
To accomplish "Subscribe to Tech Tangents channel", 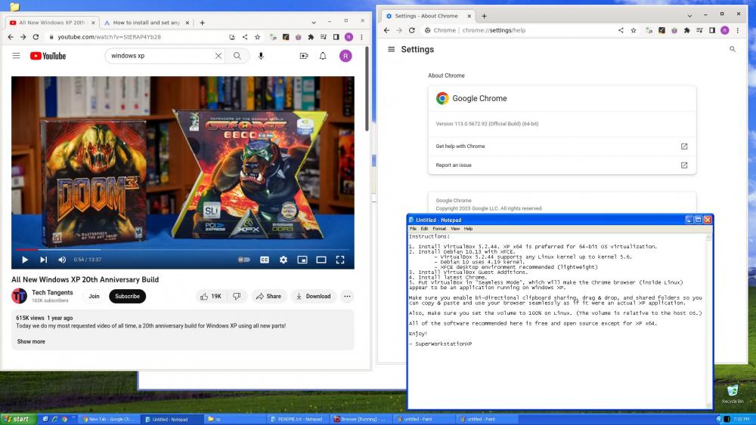I will [127, 297].
